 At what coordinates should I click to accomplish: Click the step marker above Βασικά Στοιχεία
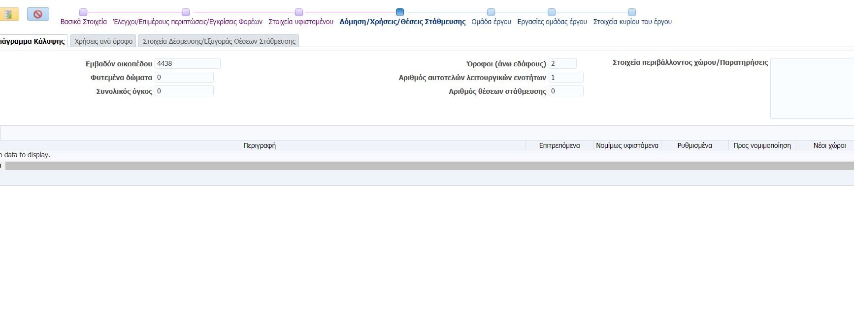[x=83, y=12]
